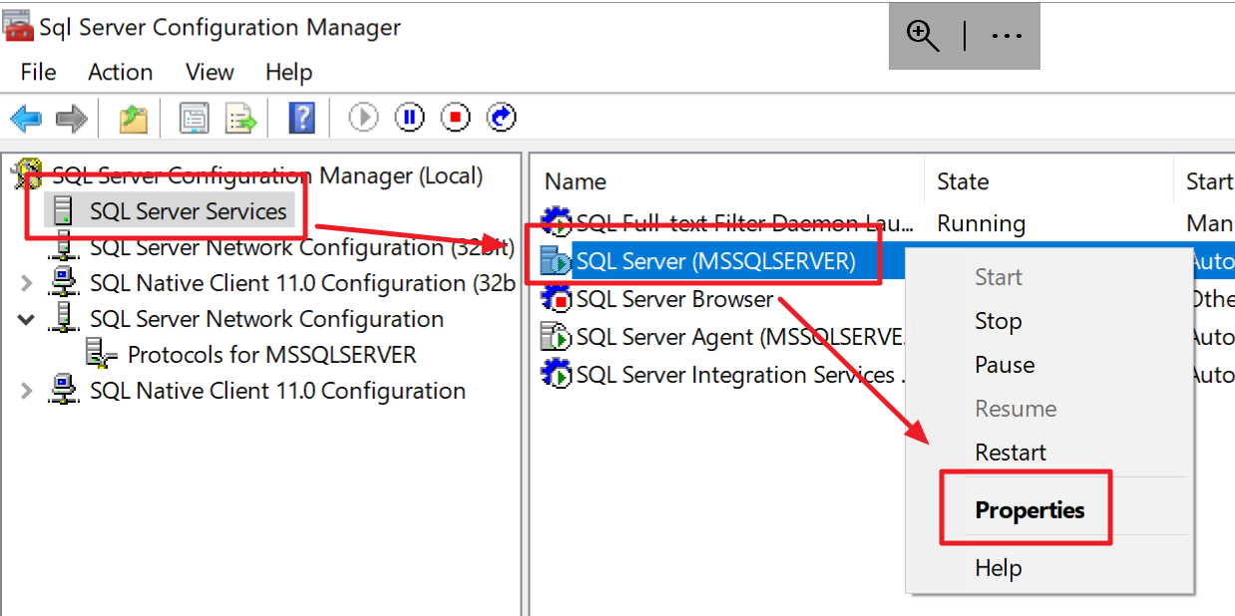Image resolution: width=1235 pixels, height=616 pixels.
Task: Stop the service via the red stop icon
Action: [455, 117]
